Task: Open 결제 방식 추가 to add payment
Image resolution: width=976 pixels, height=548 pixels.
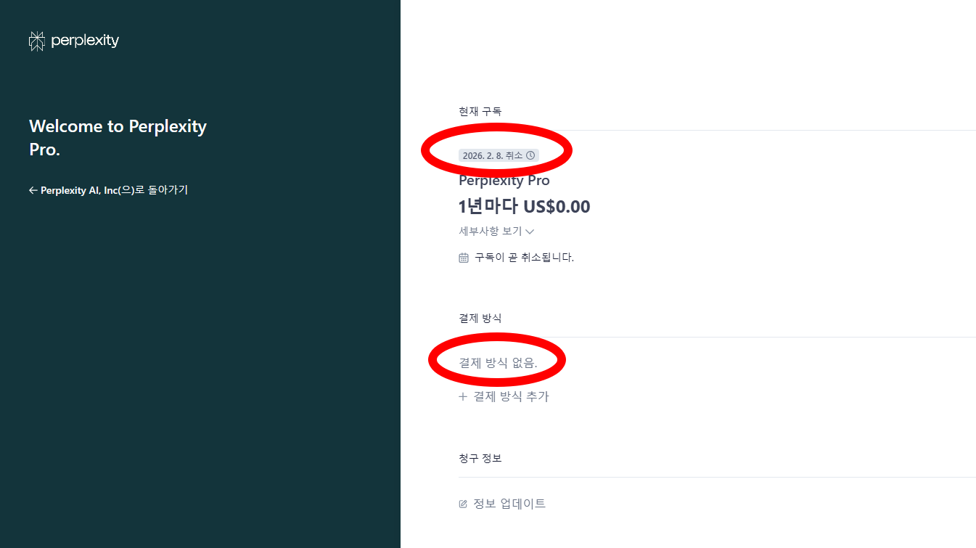Action: [510, 396]
